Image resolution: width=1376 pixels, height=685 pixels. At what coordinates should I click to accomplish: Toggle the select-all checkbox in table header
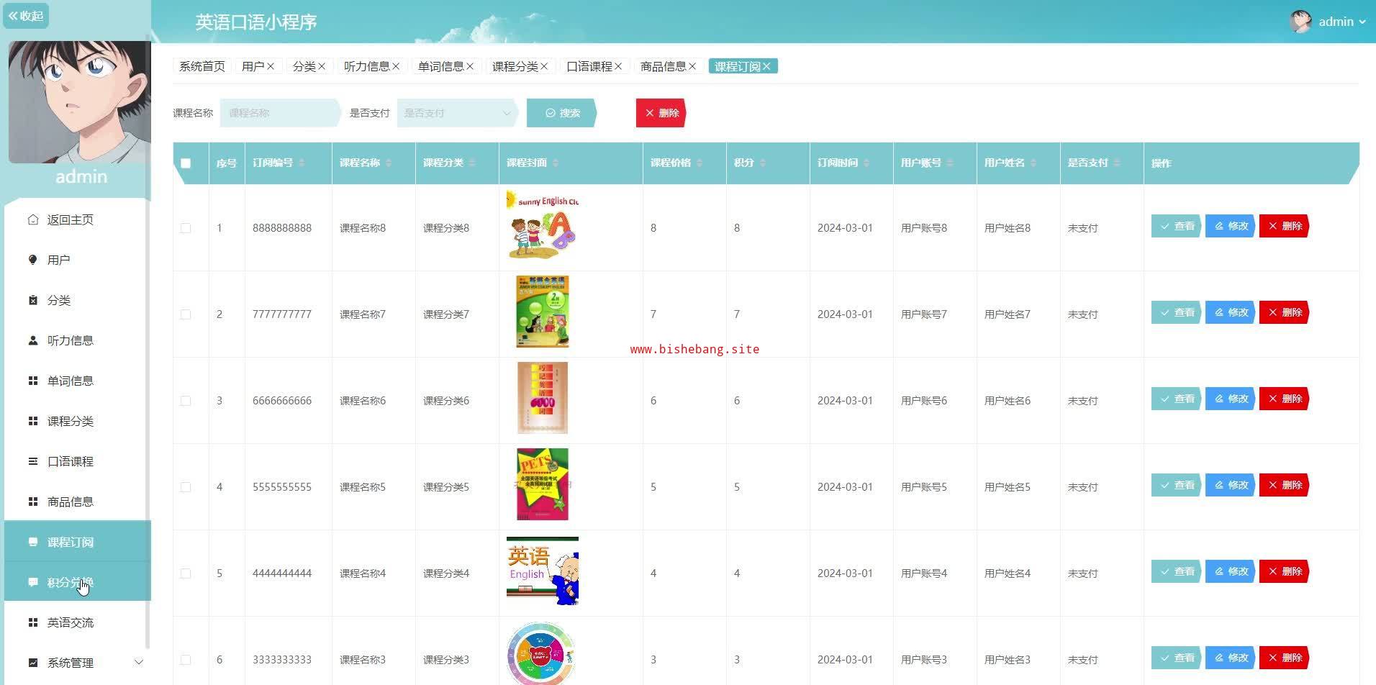(186, 163)
